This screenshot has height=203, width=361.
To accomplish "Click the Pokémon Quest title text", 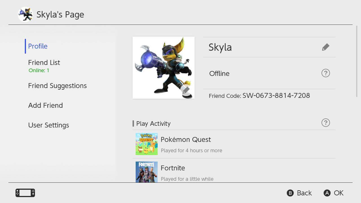I will click(x=186, y=140).
